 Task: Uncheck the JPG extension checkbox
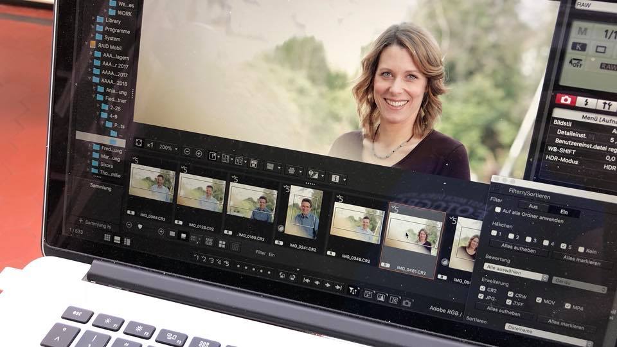point(481,296)
